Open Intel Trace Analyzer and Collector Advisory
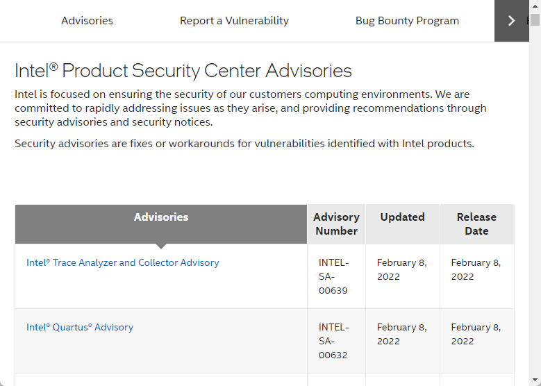 pyautogui.click(x=122, y=263)
